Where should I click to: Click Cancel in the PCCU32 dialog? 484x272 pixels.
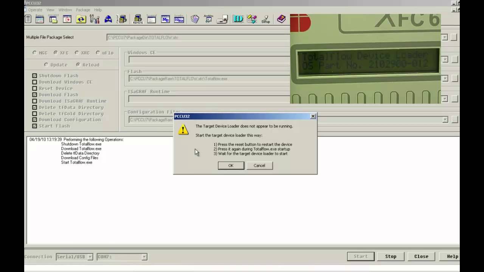259,165
